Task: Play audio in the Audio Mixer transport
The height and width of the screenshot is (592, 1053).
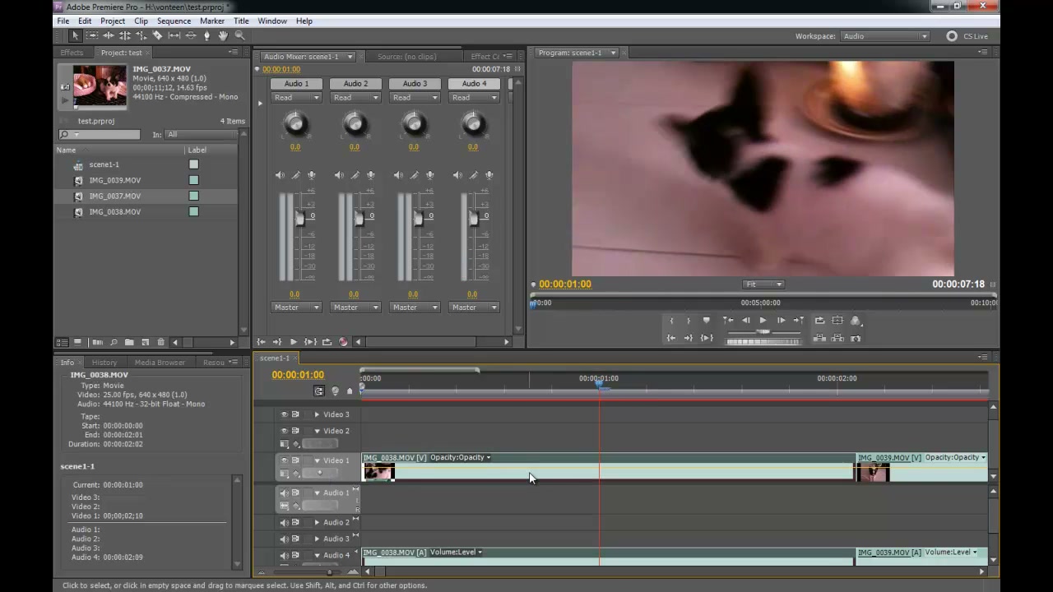Action: point(293,342)
